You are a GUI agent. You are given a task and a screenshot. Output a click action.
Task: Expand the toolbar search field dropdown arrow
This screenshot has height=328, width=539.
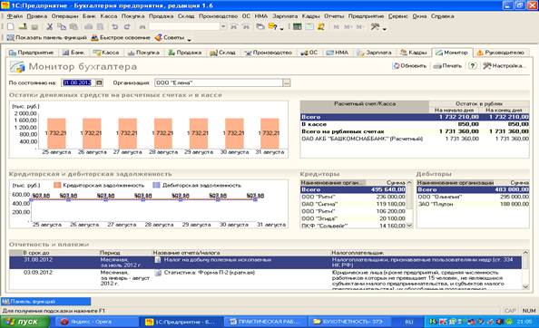coord(223,26)
